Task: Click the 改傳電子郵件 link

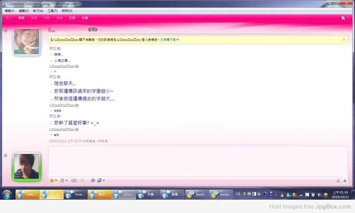Action: 170,39
